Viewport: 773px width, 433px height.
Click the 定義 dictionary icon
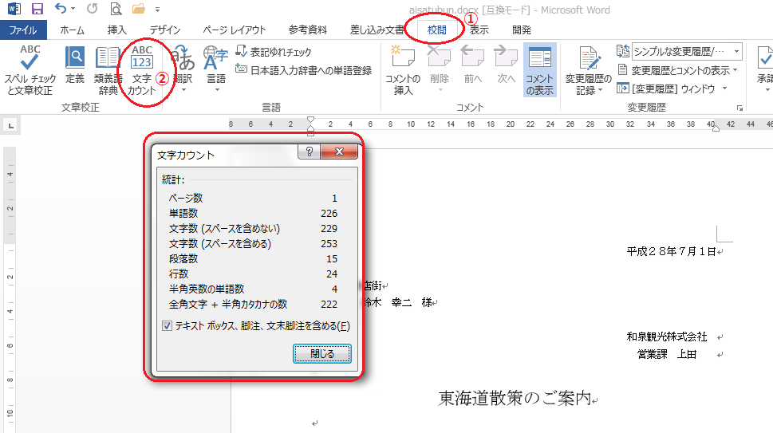75,65
